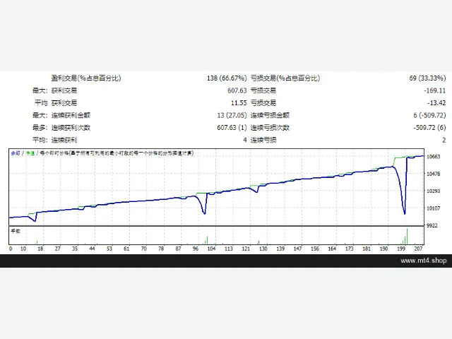Image resolution: width=452 pixels, height=339 pixels.
Task: Click x-axis label 190
Action: point(384,249)
